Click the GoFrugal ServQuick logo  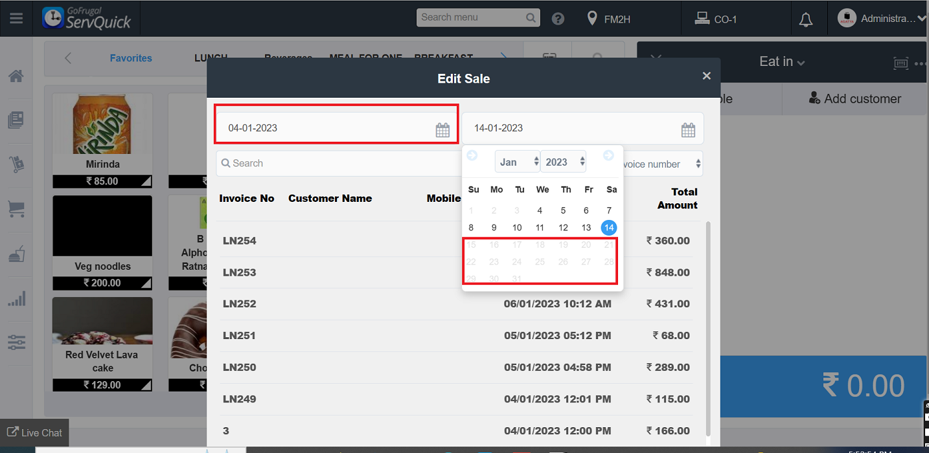point(86,18)
